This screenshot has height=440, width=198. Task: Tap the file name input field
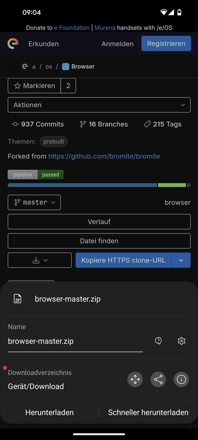pyautogui.click(x=75, y=341)
